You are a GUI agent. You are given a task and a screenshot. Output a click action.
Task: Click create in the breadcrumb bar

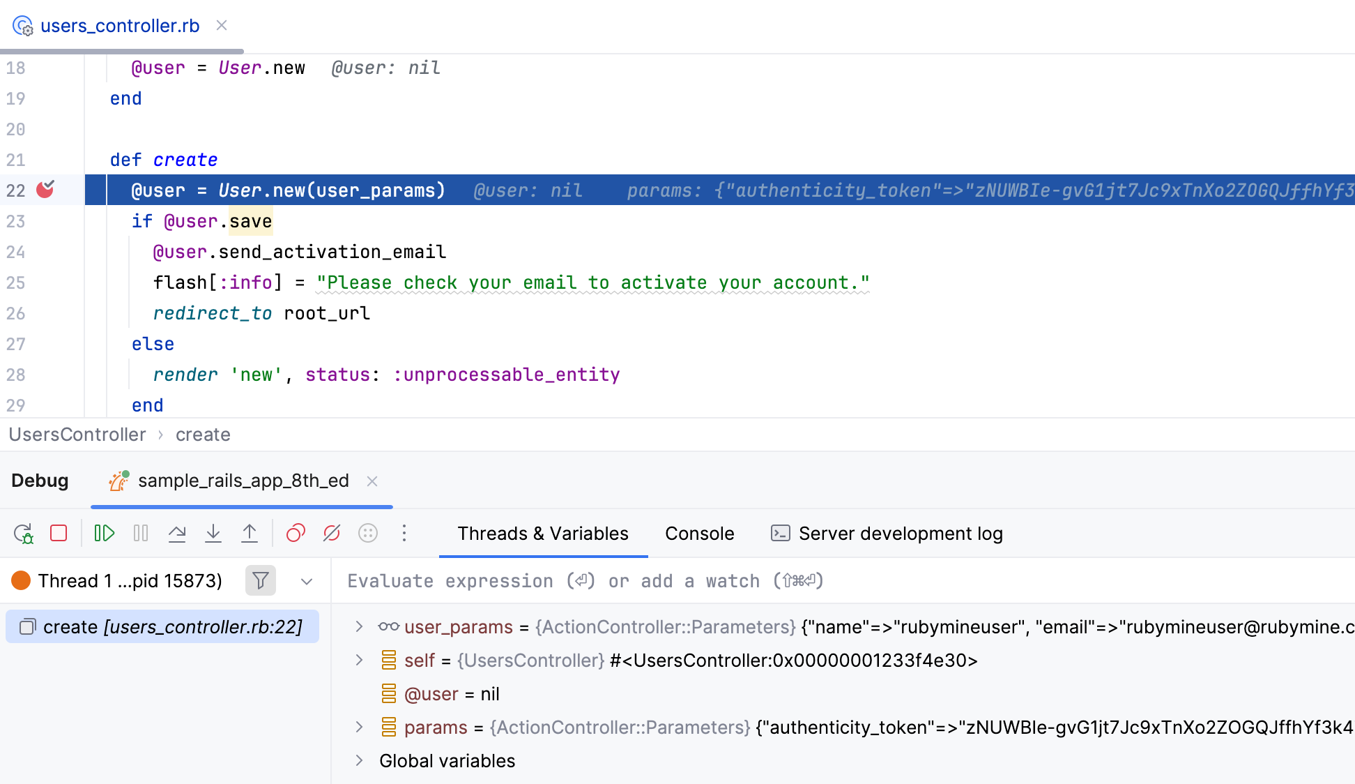click(x=203, y=435)
